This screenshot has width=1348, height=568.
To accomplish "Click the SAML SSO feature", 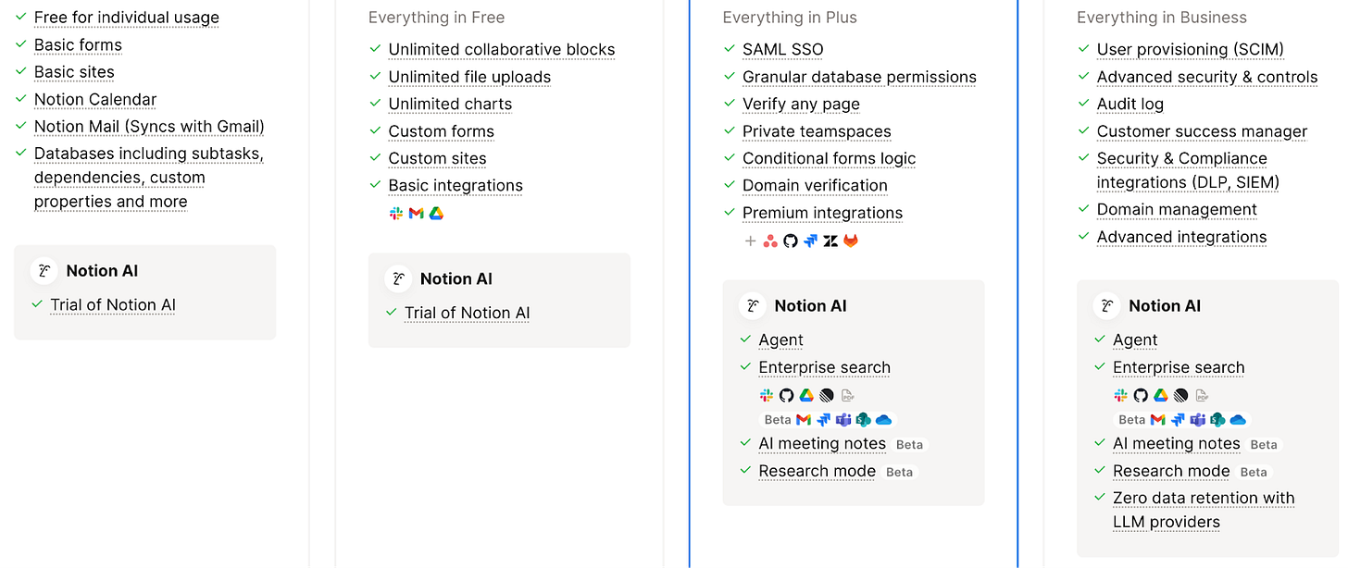I will (x=783, y=50).
